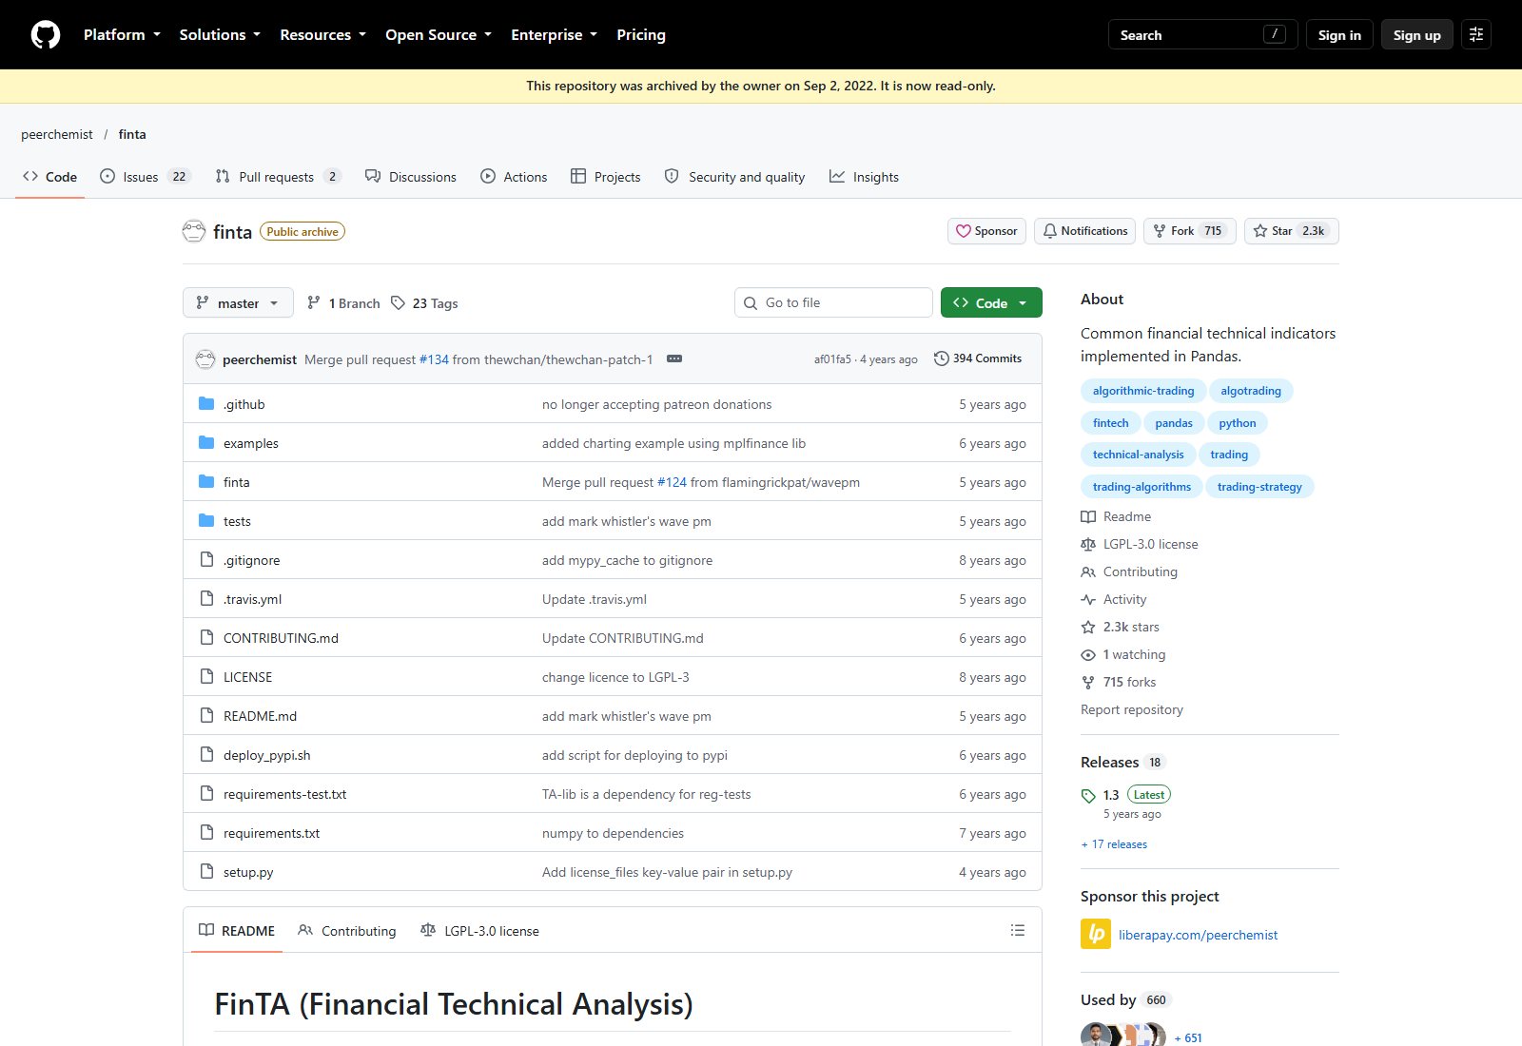Click the Sign up button

[1417, 35]
